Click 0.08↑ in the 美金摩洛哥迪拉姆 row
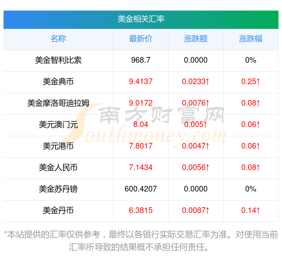 coord(251,103)
